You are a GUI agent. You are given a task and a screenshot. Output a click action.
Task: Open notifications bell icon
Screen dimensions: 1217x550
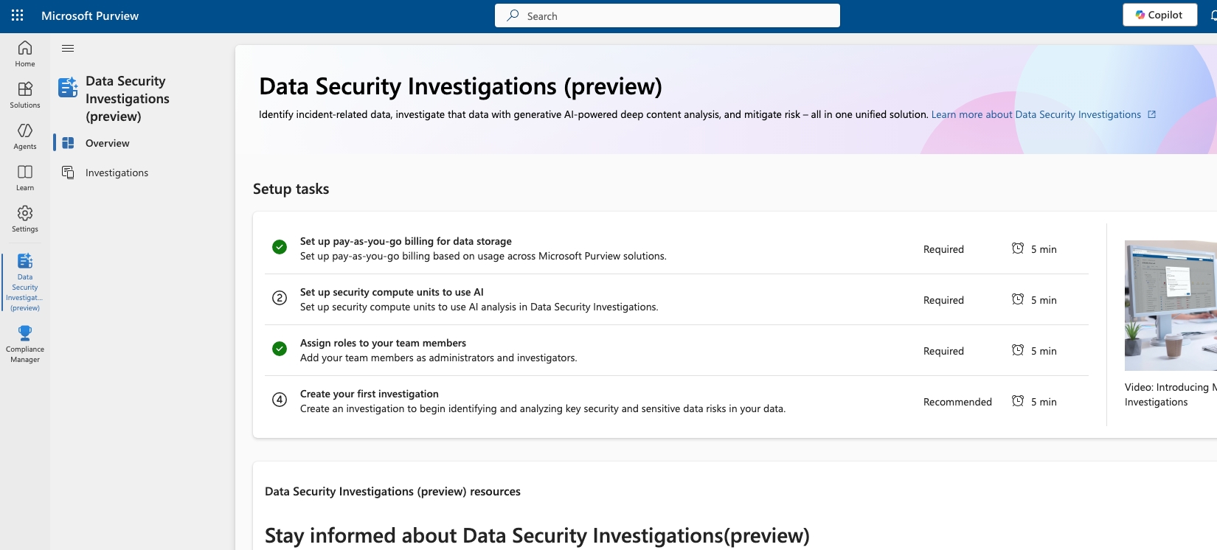tap(1213, 15)
